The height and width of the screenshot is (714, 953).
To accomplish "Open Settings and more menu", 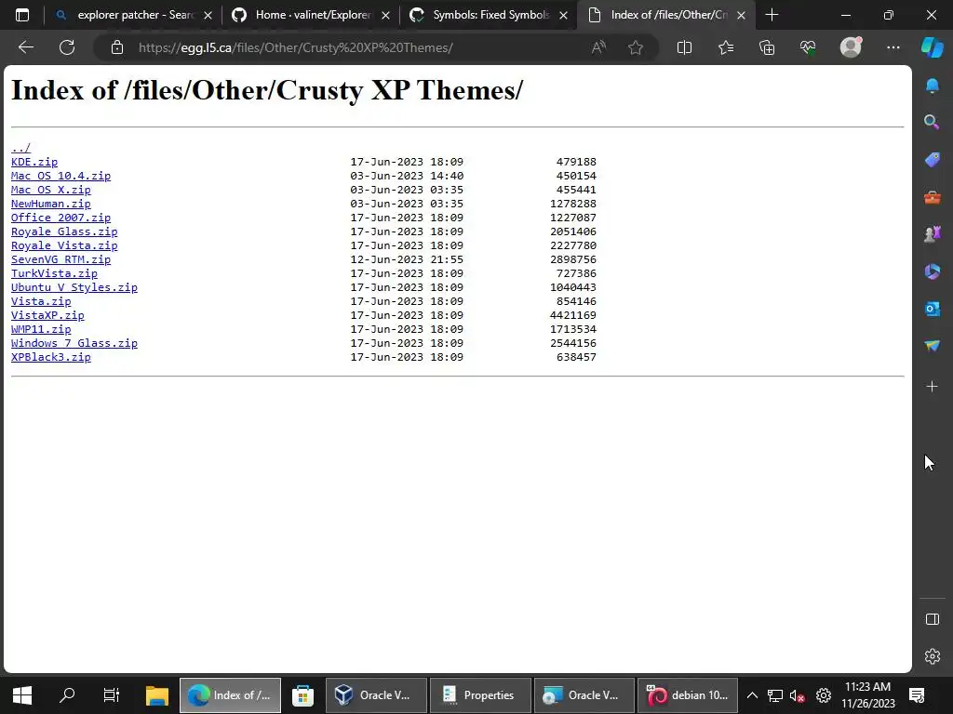I will click(x=893, y=47).
